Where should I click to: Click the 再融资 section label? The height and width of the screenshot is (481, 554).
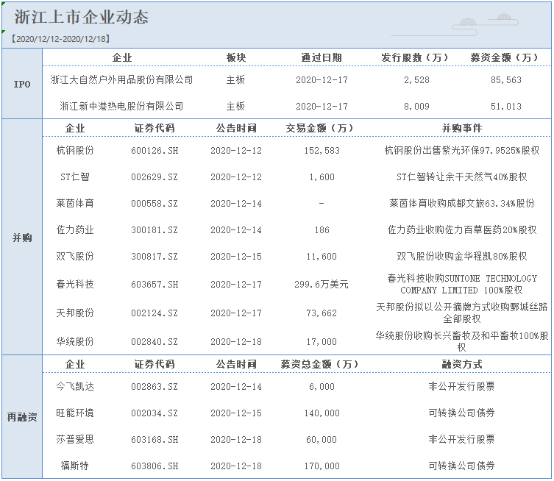tap(22, 417)
